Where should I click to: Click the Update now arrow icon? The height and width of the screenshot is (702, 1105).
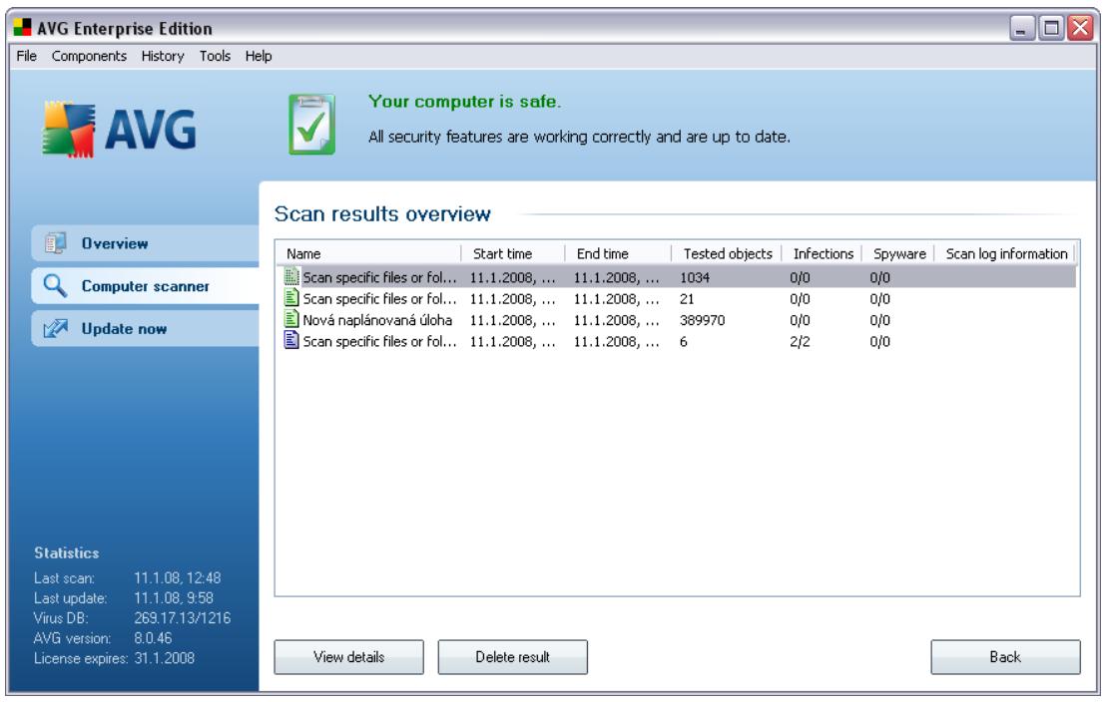(55, 329)
